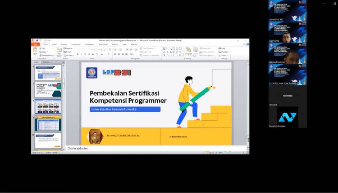Switch to Slide Sorter view in status bar
The height and width of the screenshot is (193, 338).
tap(210, 153)
